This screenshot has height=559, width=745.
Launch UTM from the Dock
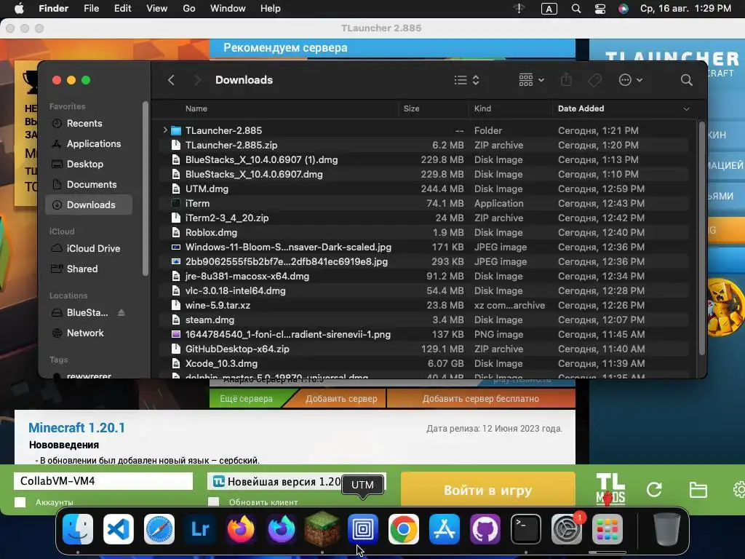click(363, 528)
